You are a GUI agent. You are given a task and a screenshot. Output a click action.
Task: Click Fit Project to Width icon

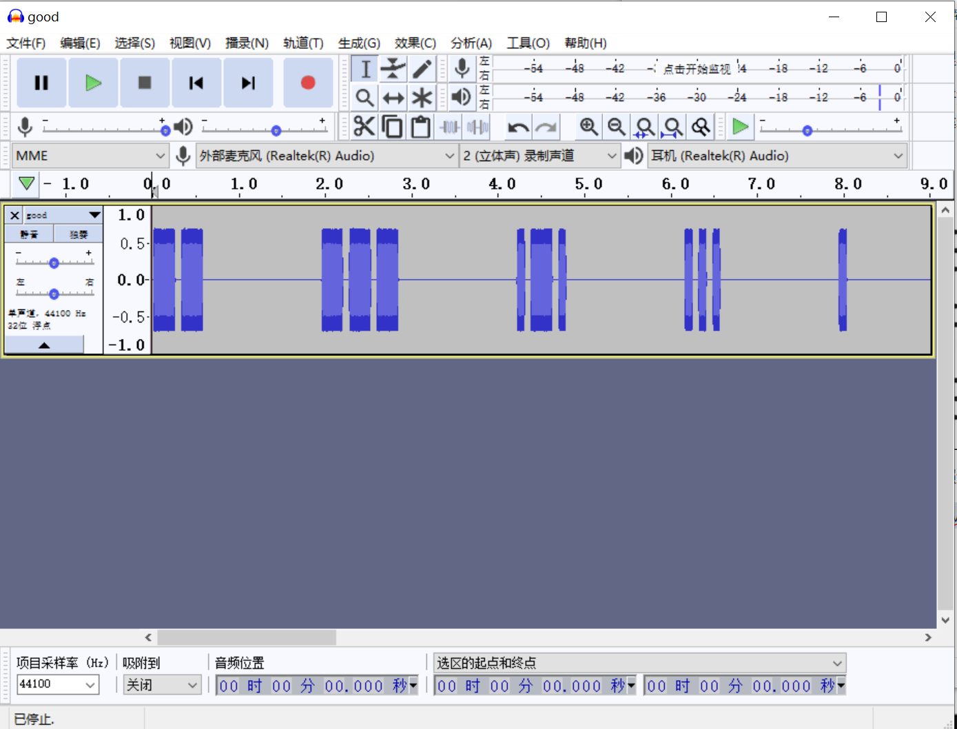(x=673, y=127)
